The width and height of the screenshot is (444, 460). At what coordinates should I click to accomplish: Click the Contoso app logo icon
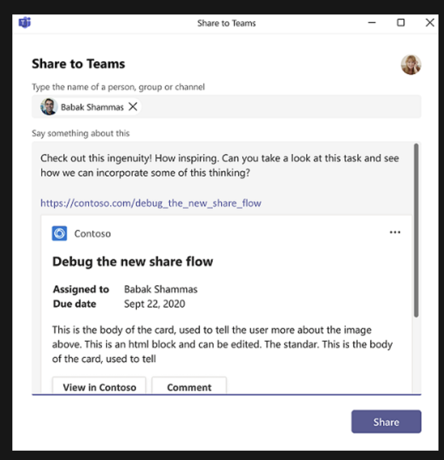(59, 233)
